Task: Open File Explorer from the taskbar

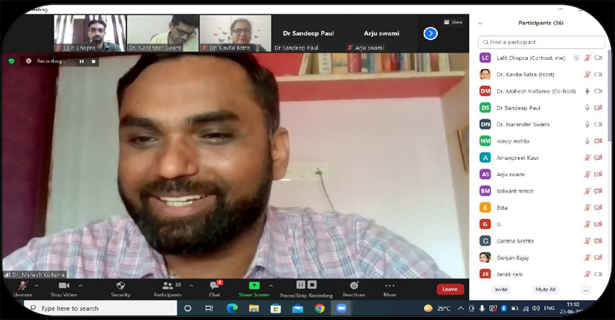Action: click(254, 308)
